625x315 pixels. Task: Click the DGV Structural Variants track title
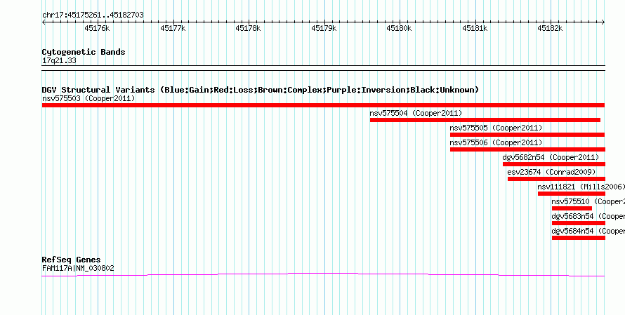click(x=261, y=90)
